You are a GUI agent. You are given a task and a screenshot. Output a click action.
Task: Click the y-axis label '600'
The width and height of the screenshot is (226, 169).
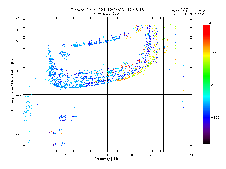pos(19,30)
